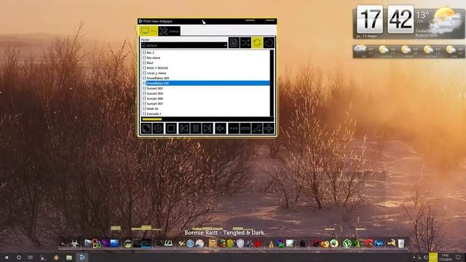Open the interval timer icon

click(x=269, y=43)
